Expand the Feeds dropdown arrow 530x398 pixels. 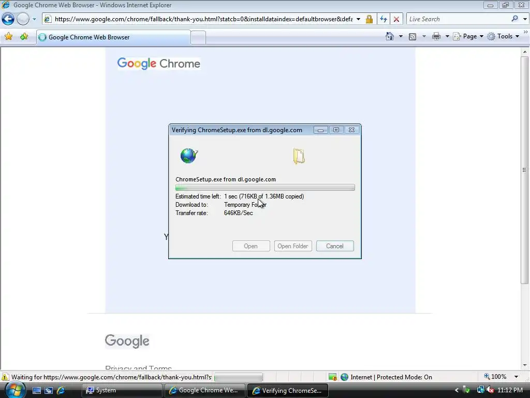424,36
